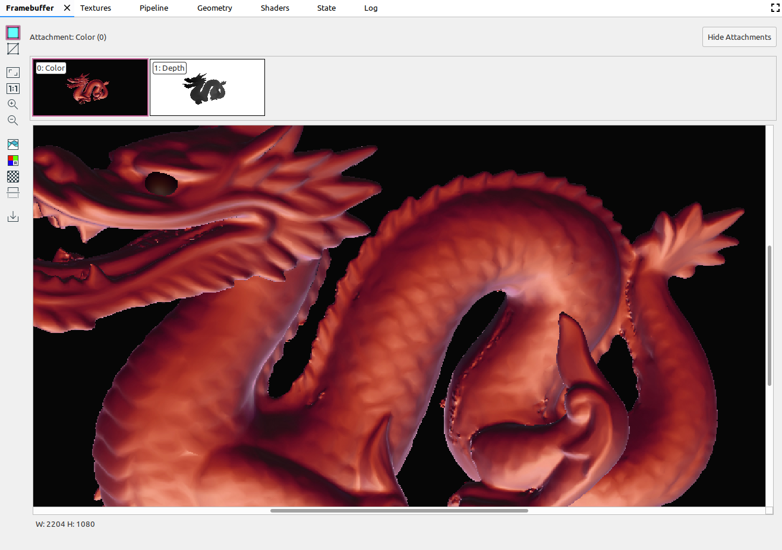This screenshot has height=550, width=782.
Task: Set zoom to actual size 1:1
Action: (13, 89)
